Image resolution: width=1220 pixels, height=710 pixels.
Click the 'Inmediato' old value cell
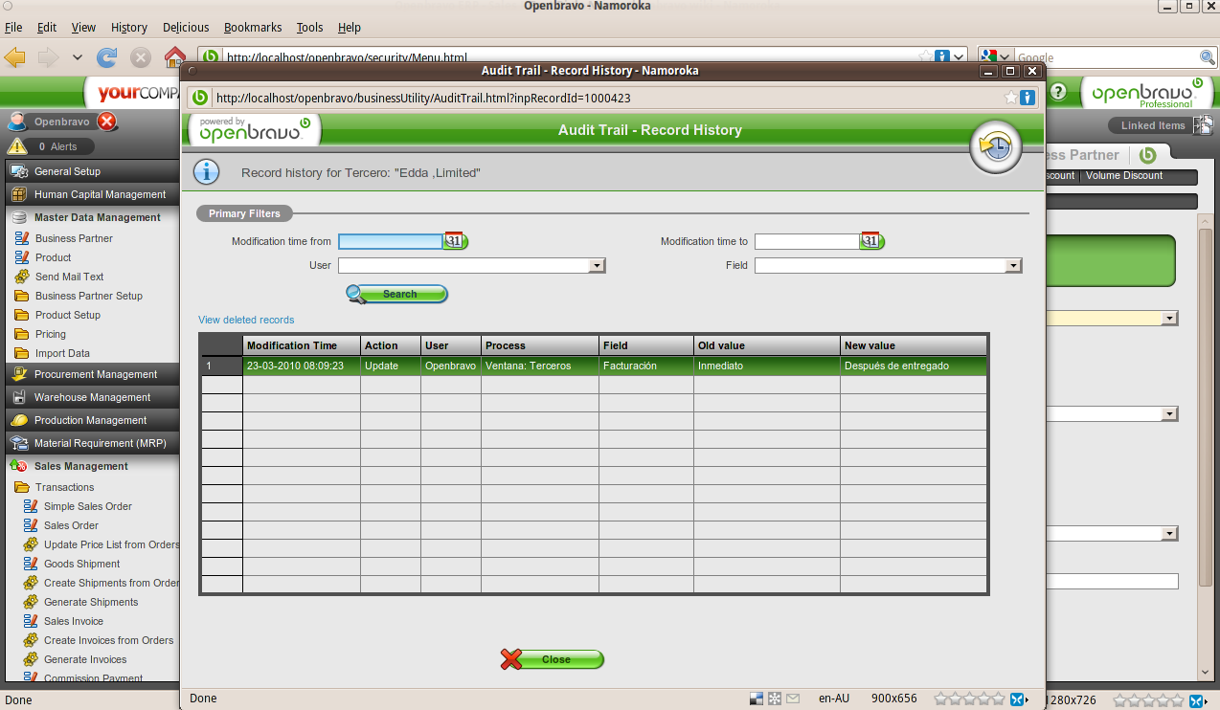point(767,366)
